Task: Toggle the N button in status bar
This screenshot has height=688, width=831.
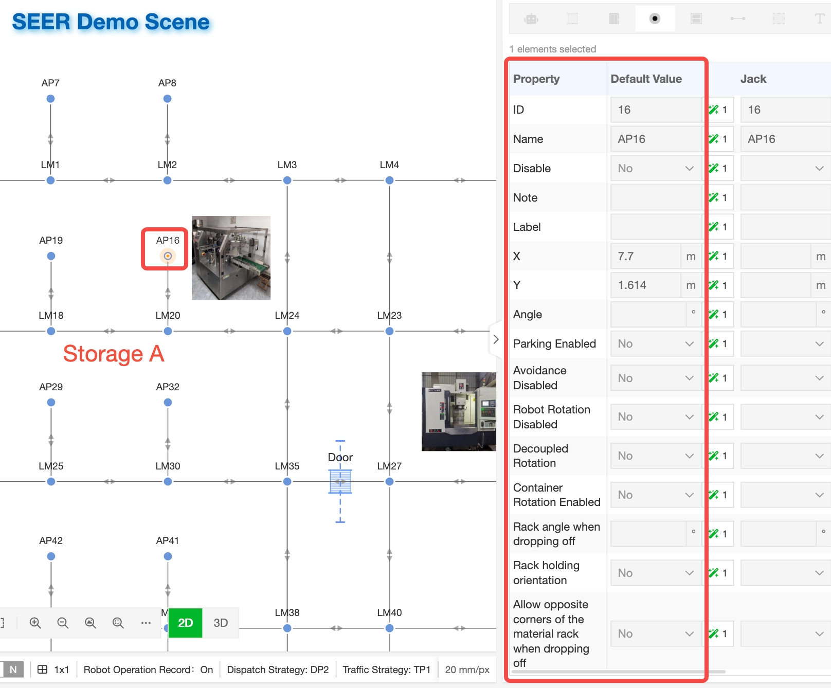Action: coord(13,669)
